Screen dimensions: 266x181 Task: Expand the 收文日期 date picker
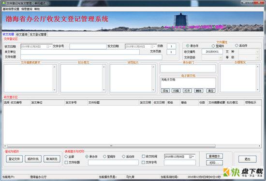[x=50, y=46]
